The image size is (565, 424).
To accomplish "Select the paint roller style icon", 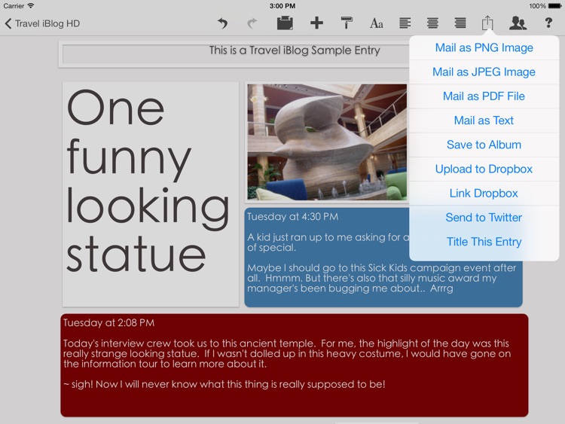I will pos(347,23).
